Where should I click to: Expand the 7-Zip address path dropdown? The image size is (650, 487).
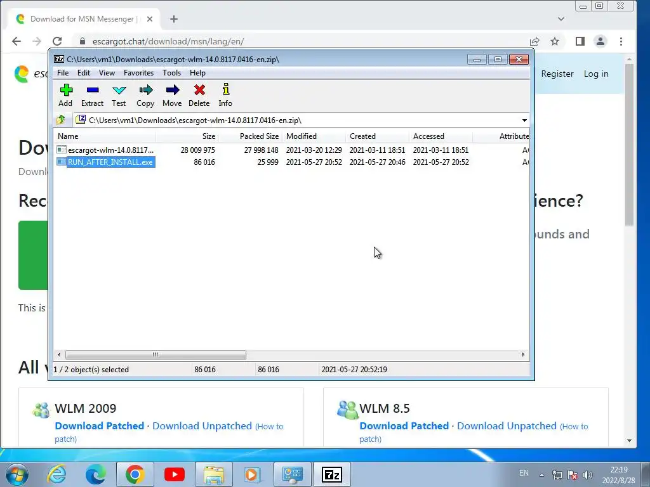(524, 120)
